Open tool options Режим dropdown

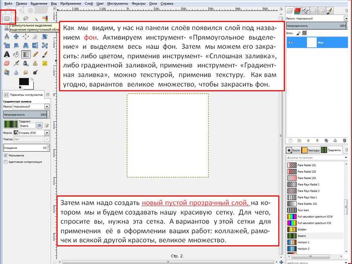coord(31,107)
